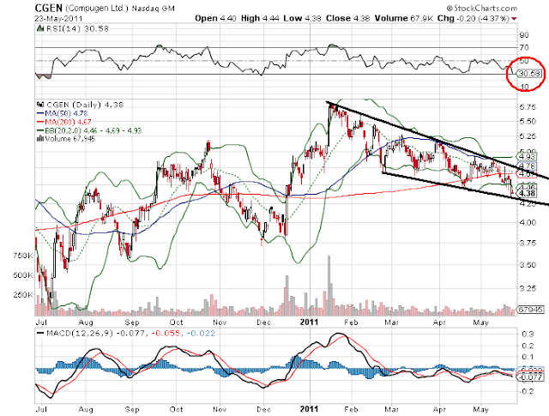Click the 4.93 upper Bollinger band price tag
The width and height of the screenshot is (549, 416).
click(x=527, y=156)
